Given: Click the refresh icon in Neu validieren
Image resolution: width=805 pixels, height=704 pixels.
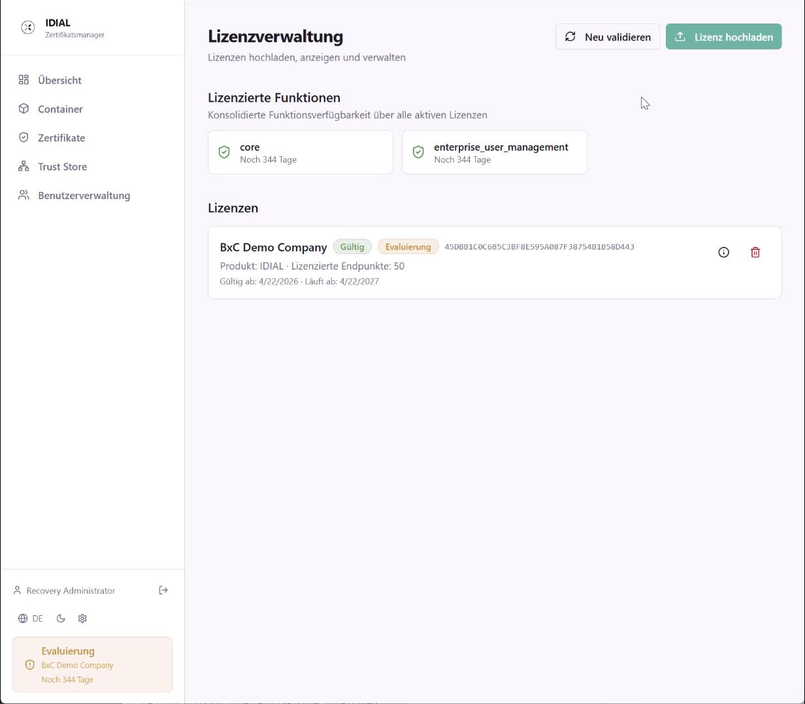Looking at the screenshot, I should coord(570,37).
